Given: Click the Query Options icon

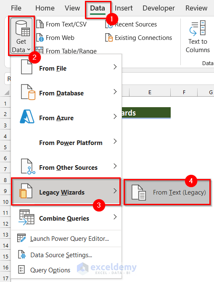Looking at the screenshot, I should click(x=21, y=269).
